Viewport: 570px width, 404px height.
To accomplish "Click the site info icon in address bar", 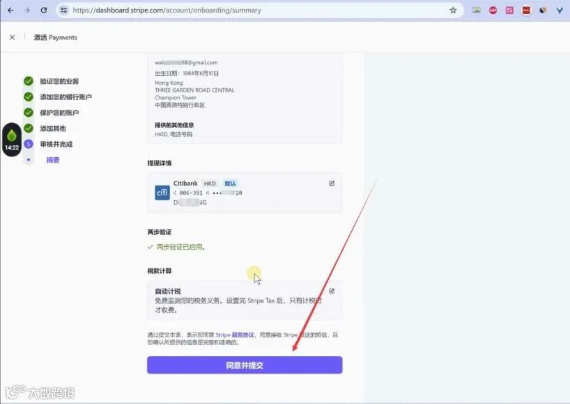I will pyautogui.click(x=64, y=10).
